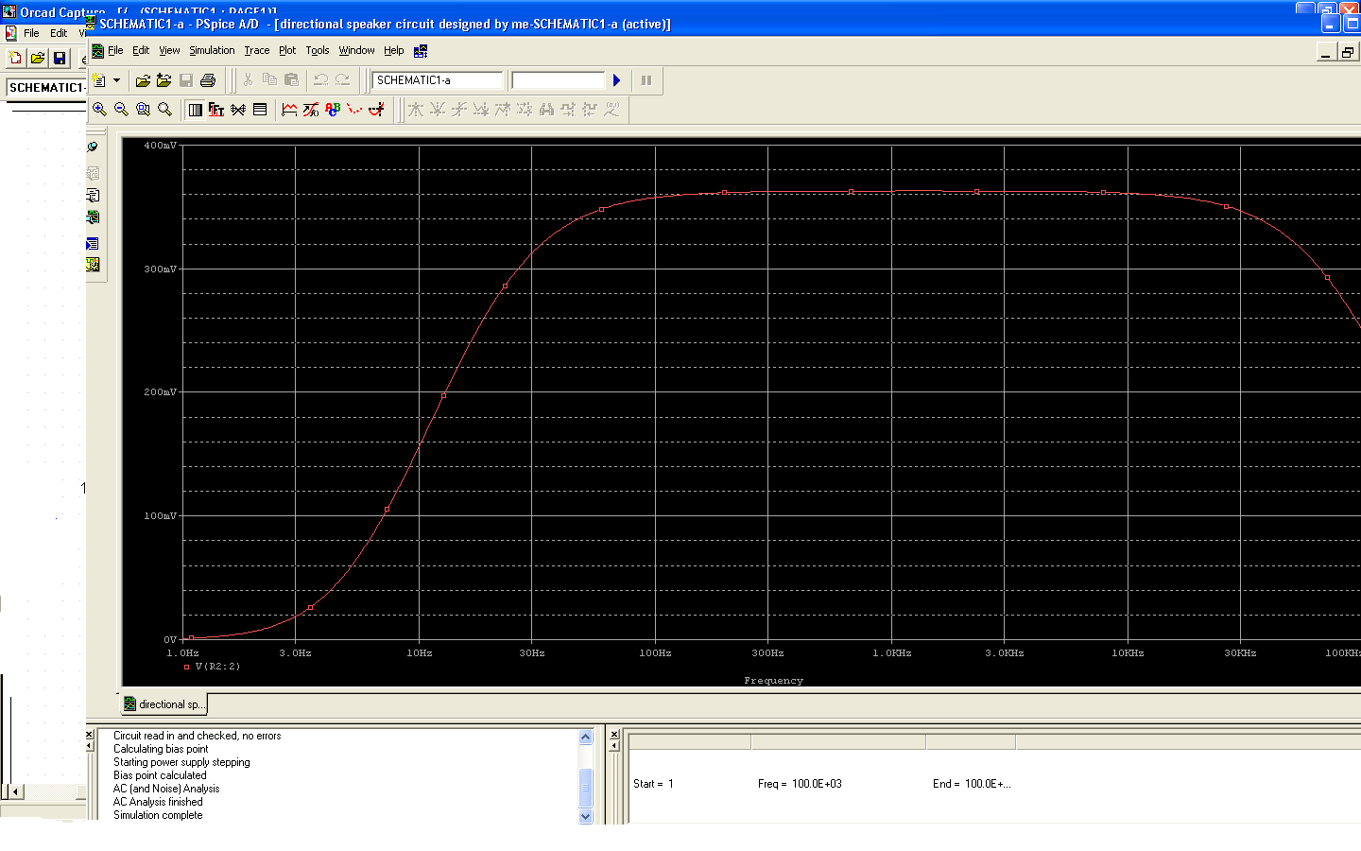Select the directional sp... document tab
This screenshot has height=851, width=1361.
[164, 704]
